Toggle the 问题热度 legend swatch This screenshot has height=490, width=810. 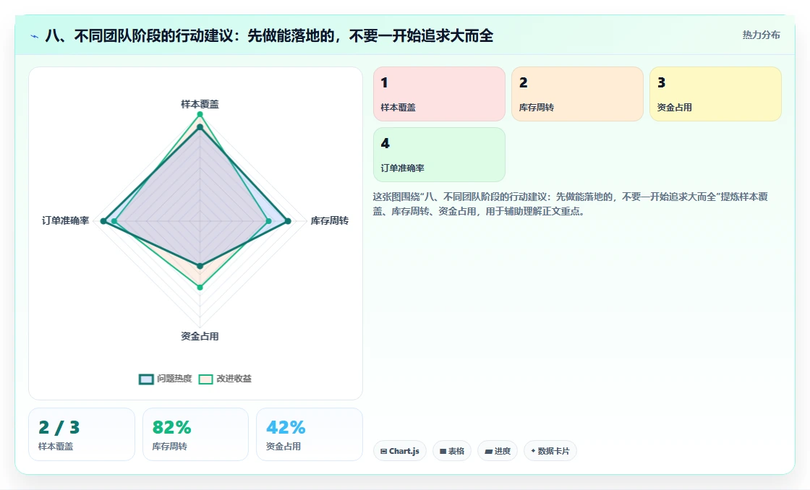coord(146,379)
